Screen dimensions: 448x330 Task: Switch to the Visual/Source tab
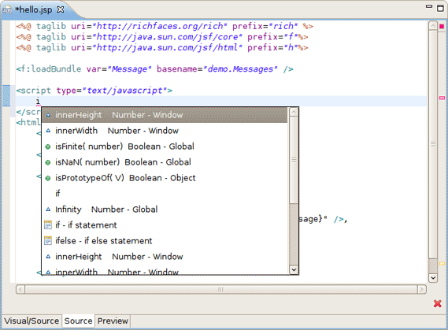coord(31,321)
